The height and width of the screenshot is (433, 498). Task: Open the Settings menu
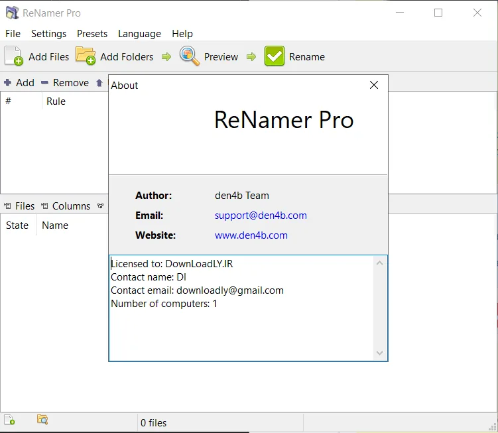point(48,34)
